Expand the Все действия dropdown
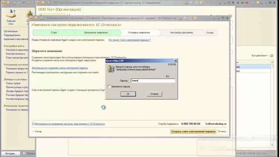The image size is (279, 157). click(x=260, y=55)
